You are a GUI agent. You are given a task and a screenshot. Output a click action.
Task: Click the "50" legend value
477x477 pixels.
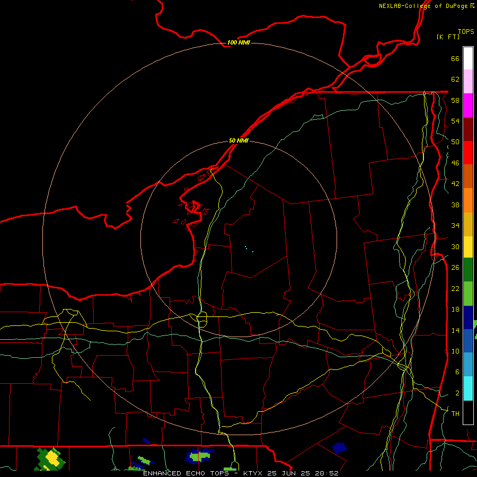pyautogui.click(x=455, y=142)
